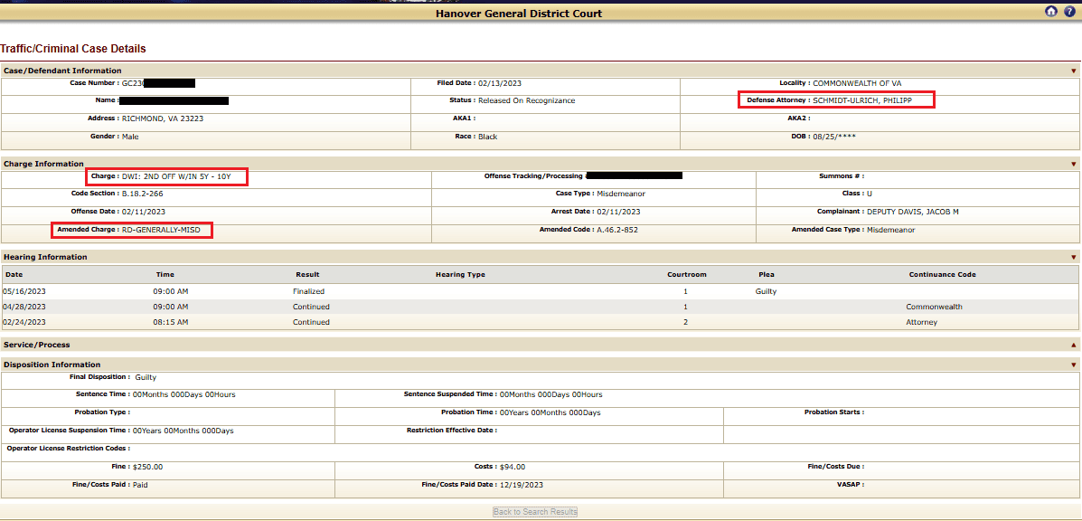The height and width of the screenshot is (521, 1082).
Task: Select the 02/24/2023 hearing date row
Action: coord(24,322)
